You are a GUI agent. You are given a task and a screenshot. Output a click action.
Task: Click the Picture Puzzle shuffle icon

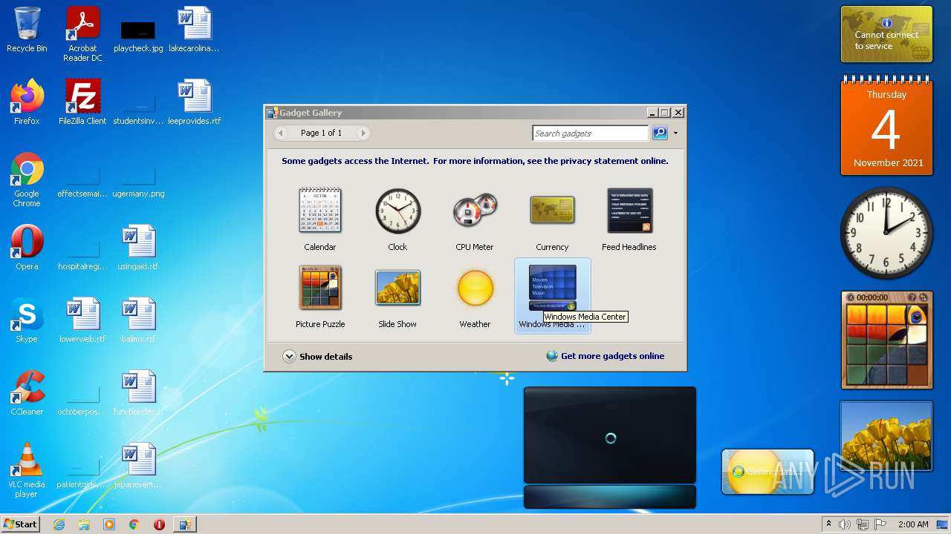tap(924, 297)
